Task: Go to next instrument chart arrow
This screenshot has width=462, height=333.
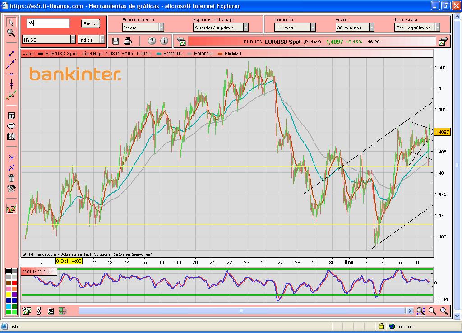Action: coord(443,41)
